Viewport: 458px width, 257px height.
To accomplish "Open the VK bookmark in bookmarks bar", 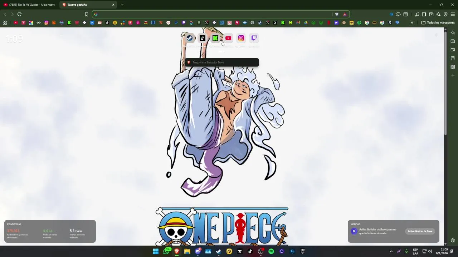I will 92,22.
